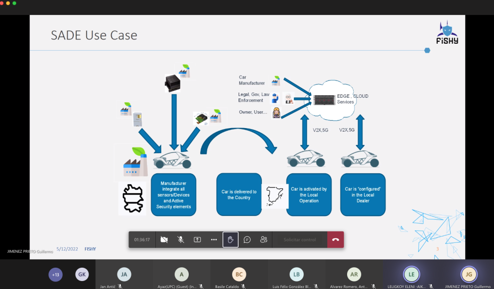Click the Solicitar control button

coord(300,239)
